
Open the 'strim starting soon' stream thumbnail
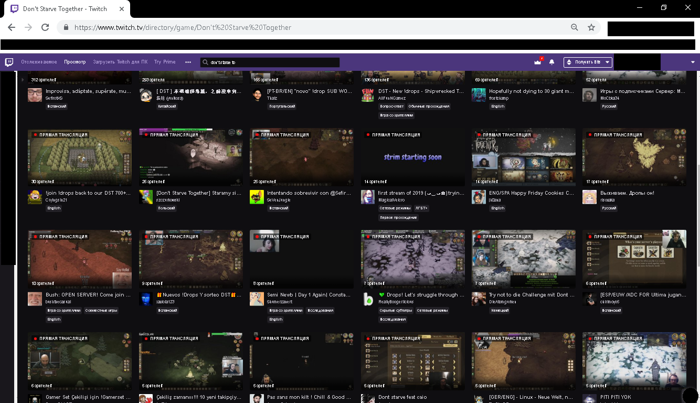tap(412, 157)
